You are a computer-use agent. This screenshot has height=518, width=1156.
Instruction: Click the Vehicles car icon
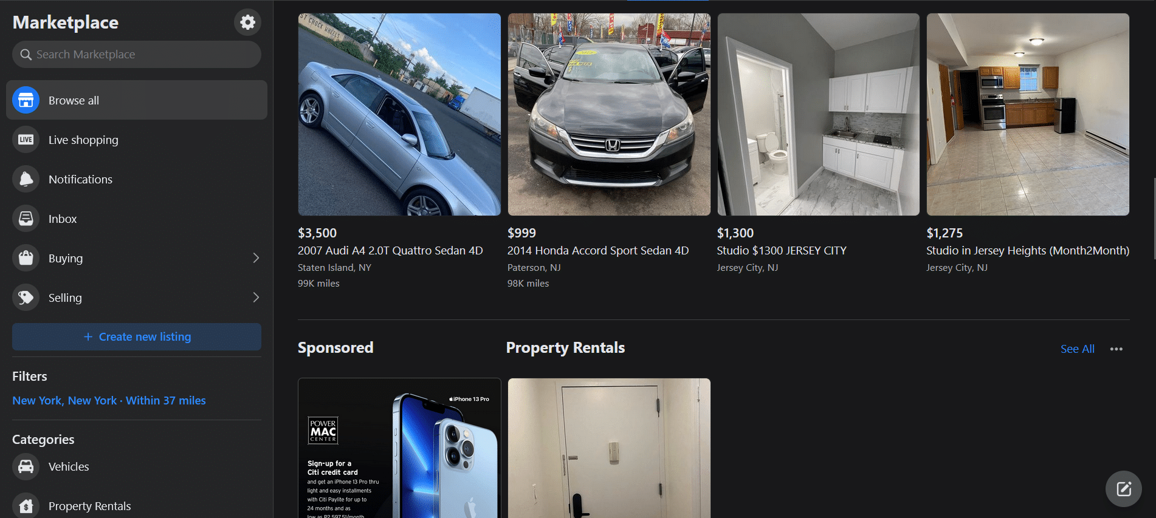(26, 466)
